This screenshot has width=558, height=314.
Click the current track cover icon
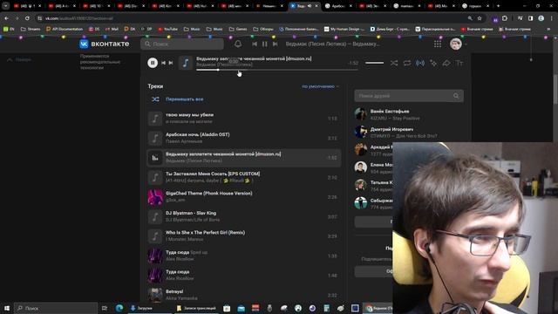click(x=186, y=63)
